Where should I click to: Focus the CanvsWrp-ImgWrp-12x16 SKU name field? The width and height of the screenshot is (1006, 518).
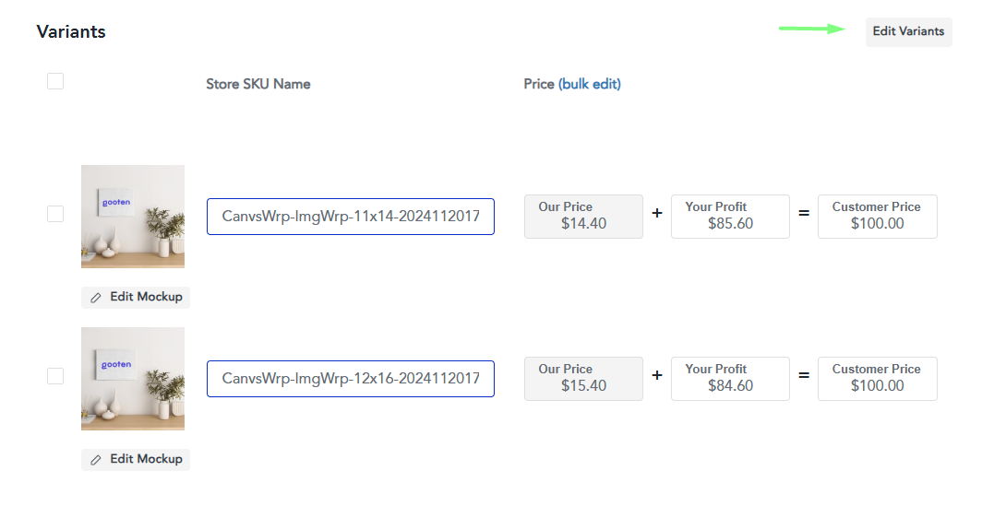351,379
